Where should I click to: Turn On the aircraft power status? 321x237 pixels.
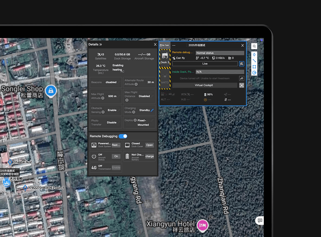tap(116, 156)
